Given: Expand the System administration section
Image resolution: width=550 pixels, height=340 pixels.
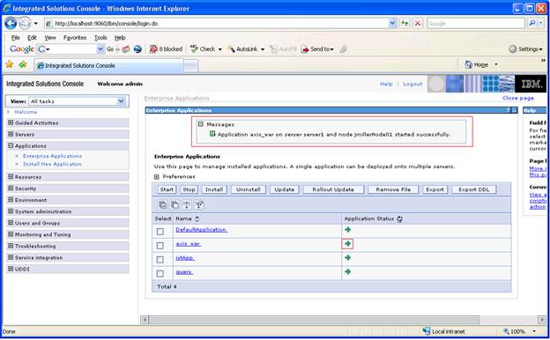Looking at the screenshot, I should click(x=11, y=211).
